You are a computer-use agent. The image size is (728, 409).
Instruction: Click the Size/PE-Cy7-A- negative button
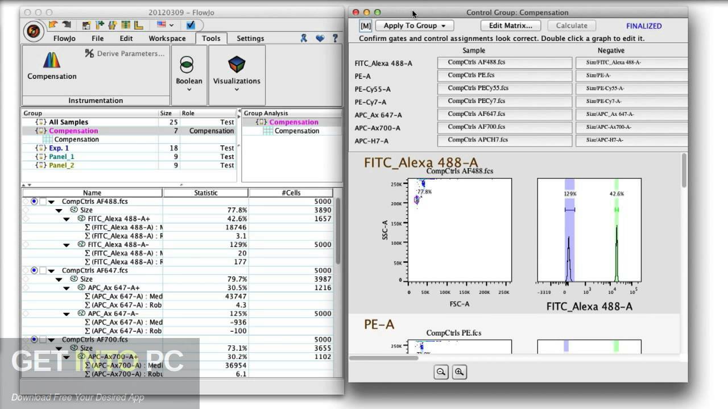click(631, 102)
